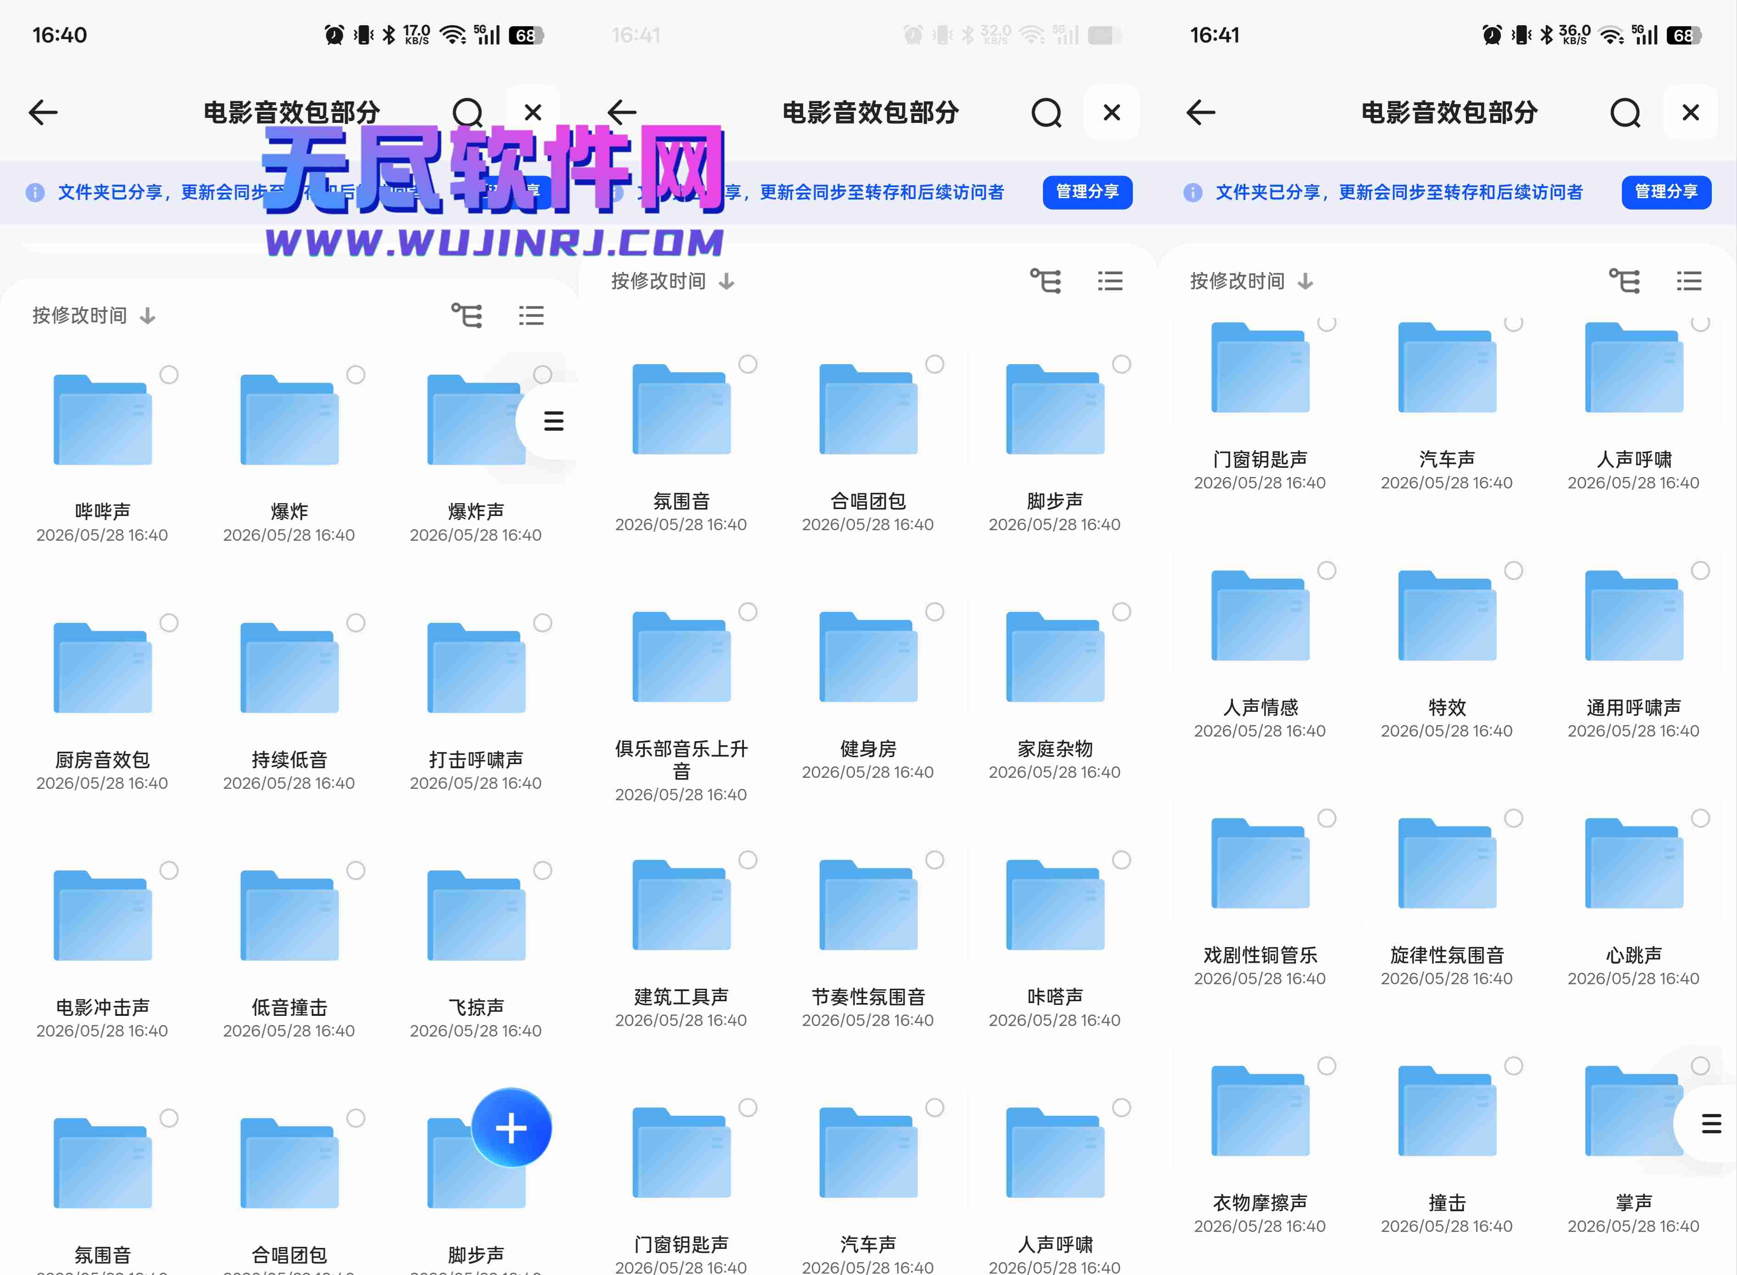This screenshot has height=1275, width=1737.
Task: Open the folder label 爆炸声
Action: click(476, 511)
